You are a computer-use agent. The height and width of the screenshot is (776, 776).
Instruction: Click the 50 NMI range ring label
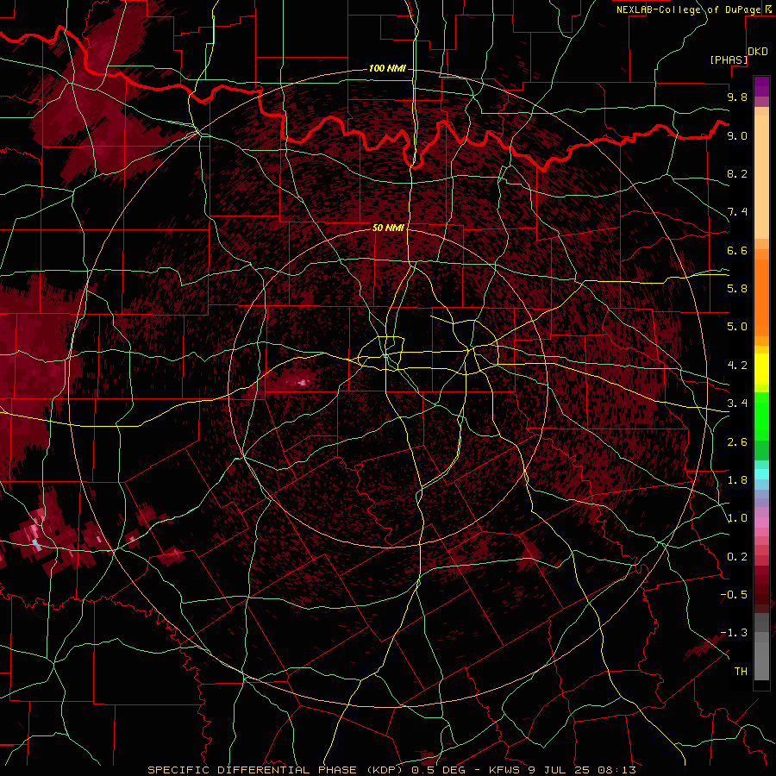pos(389,228)
